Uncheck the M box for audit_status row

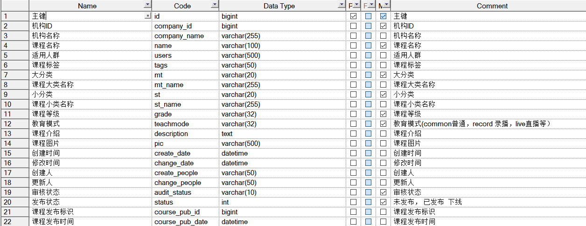383,192
